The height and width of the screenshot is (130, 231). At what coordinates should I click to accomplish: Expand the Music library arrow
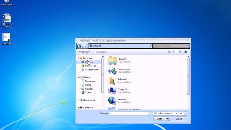[80, 85]
